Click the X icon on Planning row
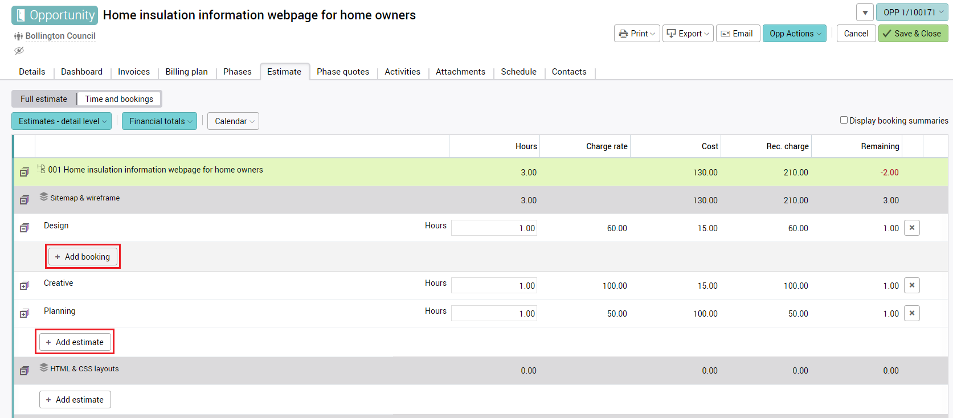Screen dimensions: 953x418 (x=911, y=313)
